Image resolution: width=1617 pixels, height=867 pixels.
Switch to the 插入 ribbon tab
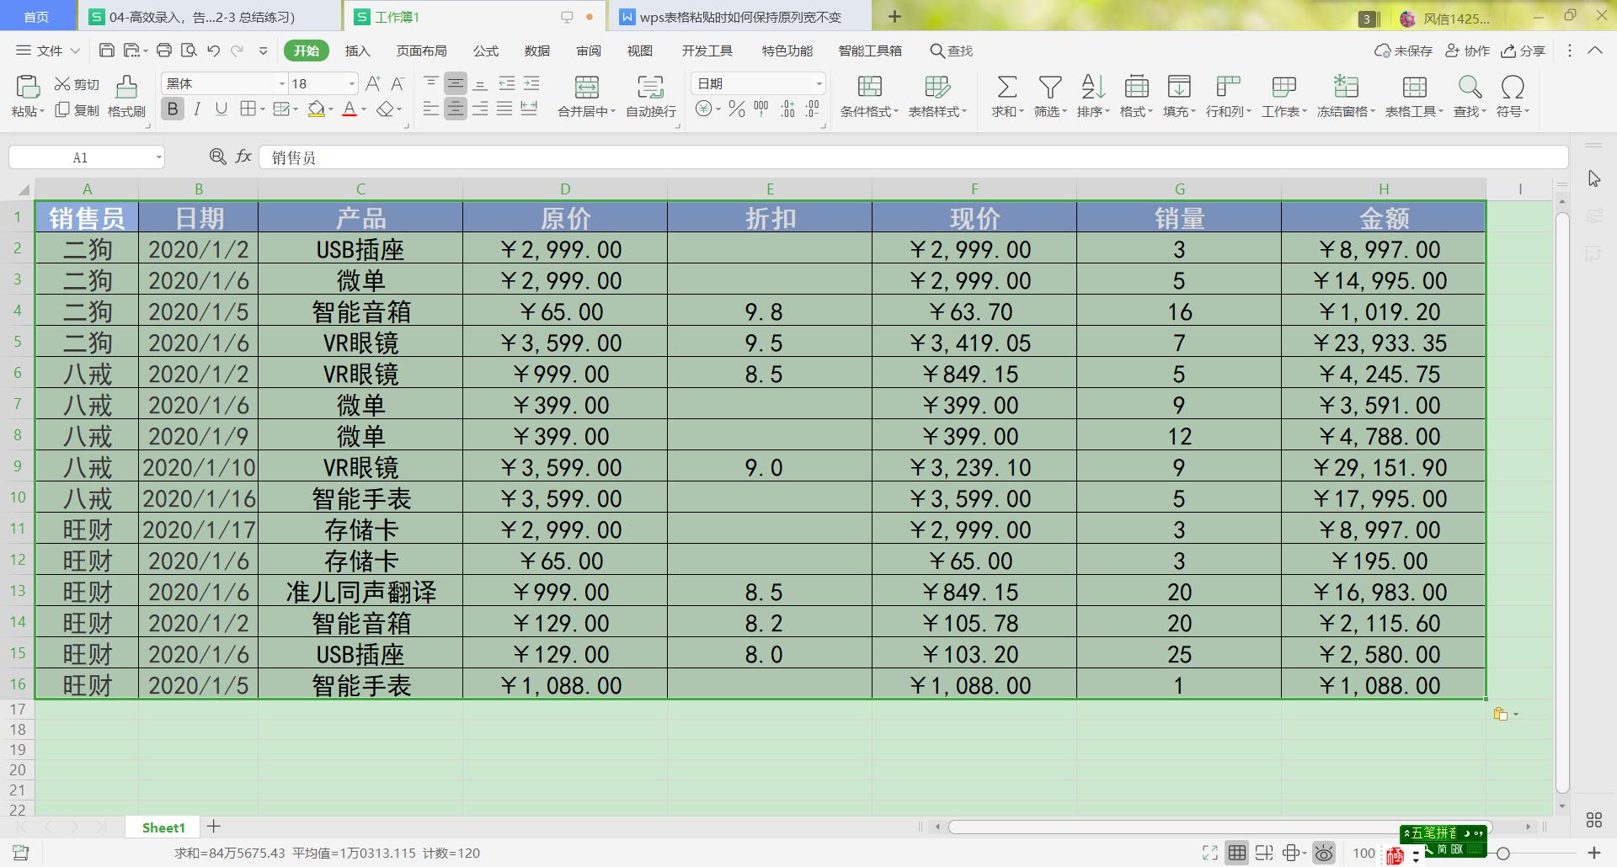click(x=357, y=51)
